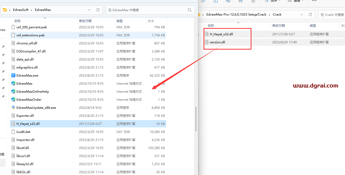Viewport: 345px width, 175px height.
Task: Select the cef_extensions.pak file name
Action: pos(30,35)
